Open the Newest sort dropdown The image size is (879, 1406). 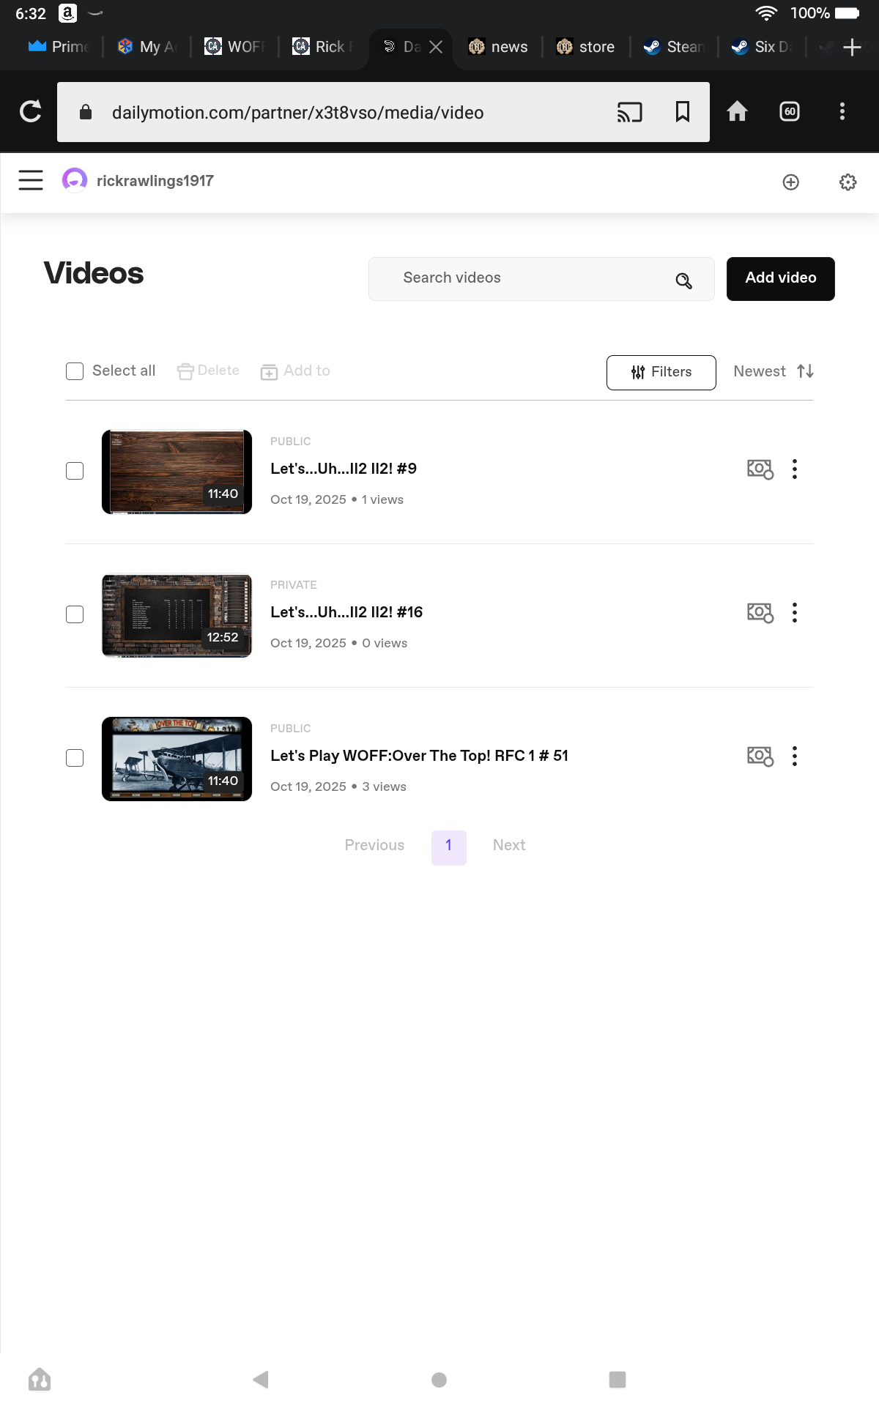click(773, 371)
